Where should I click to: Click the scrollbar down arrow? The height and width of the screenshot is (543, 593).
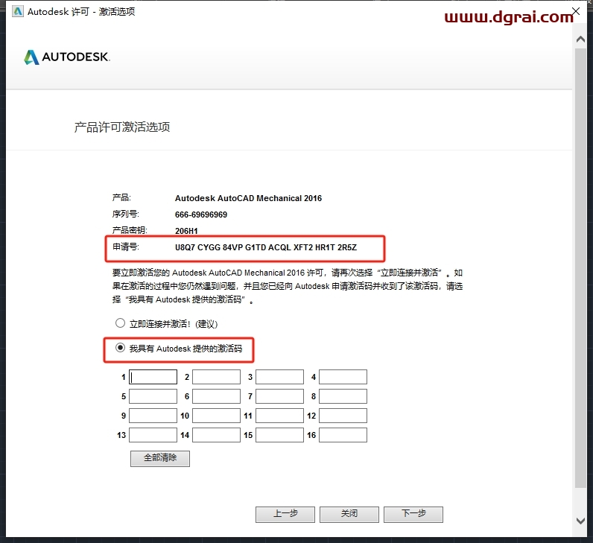pyautogui.click(x=580, y=521)
